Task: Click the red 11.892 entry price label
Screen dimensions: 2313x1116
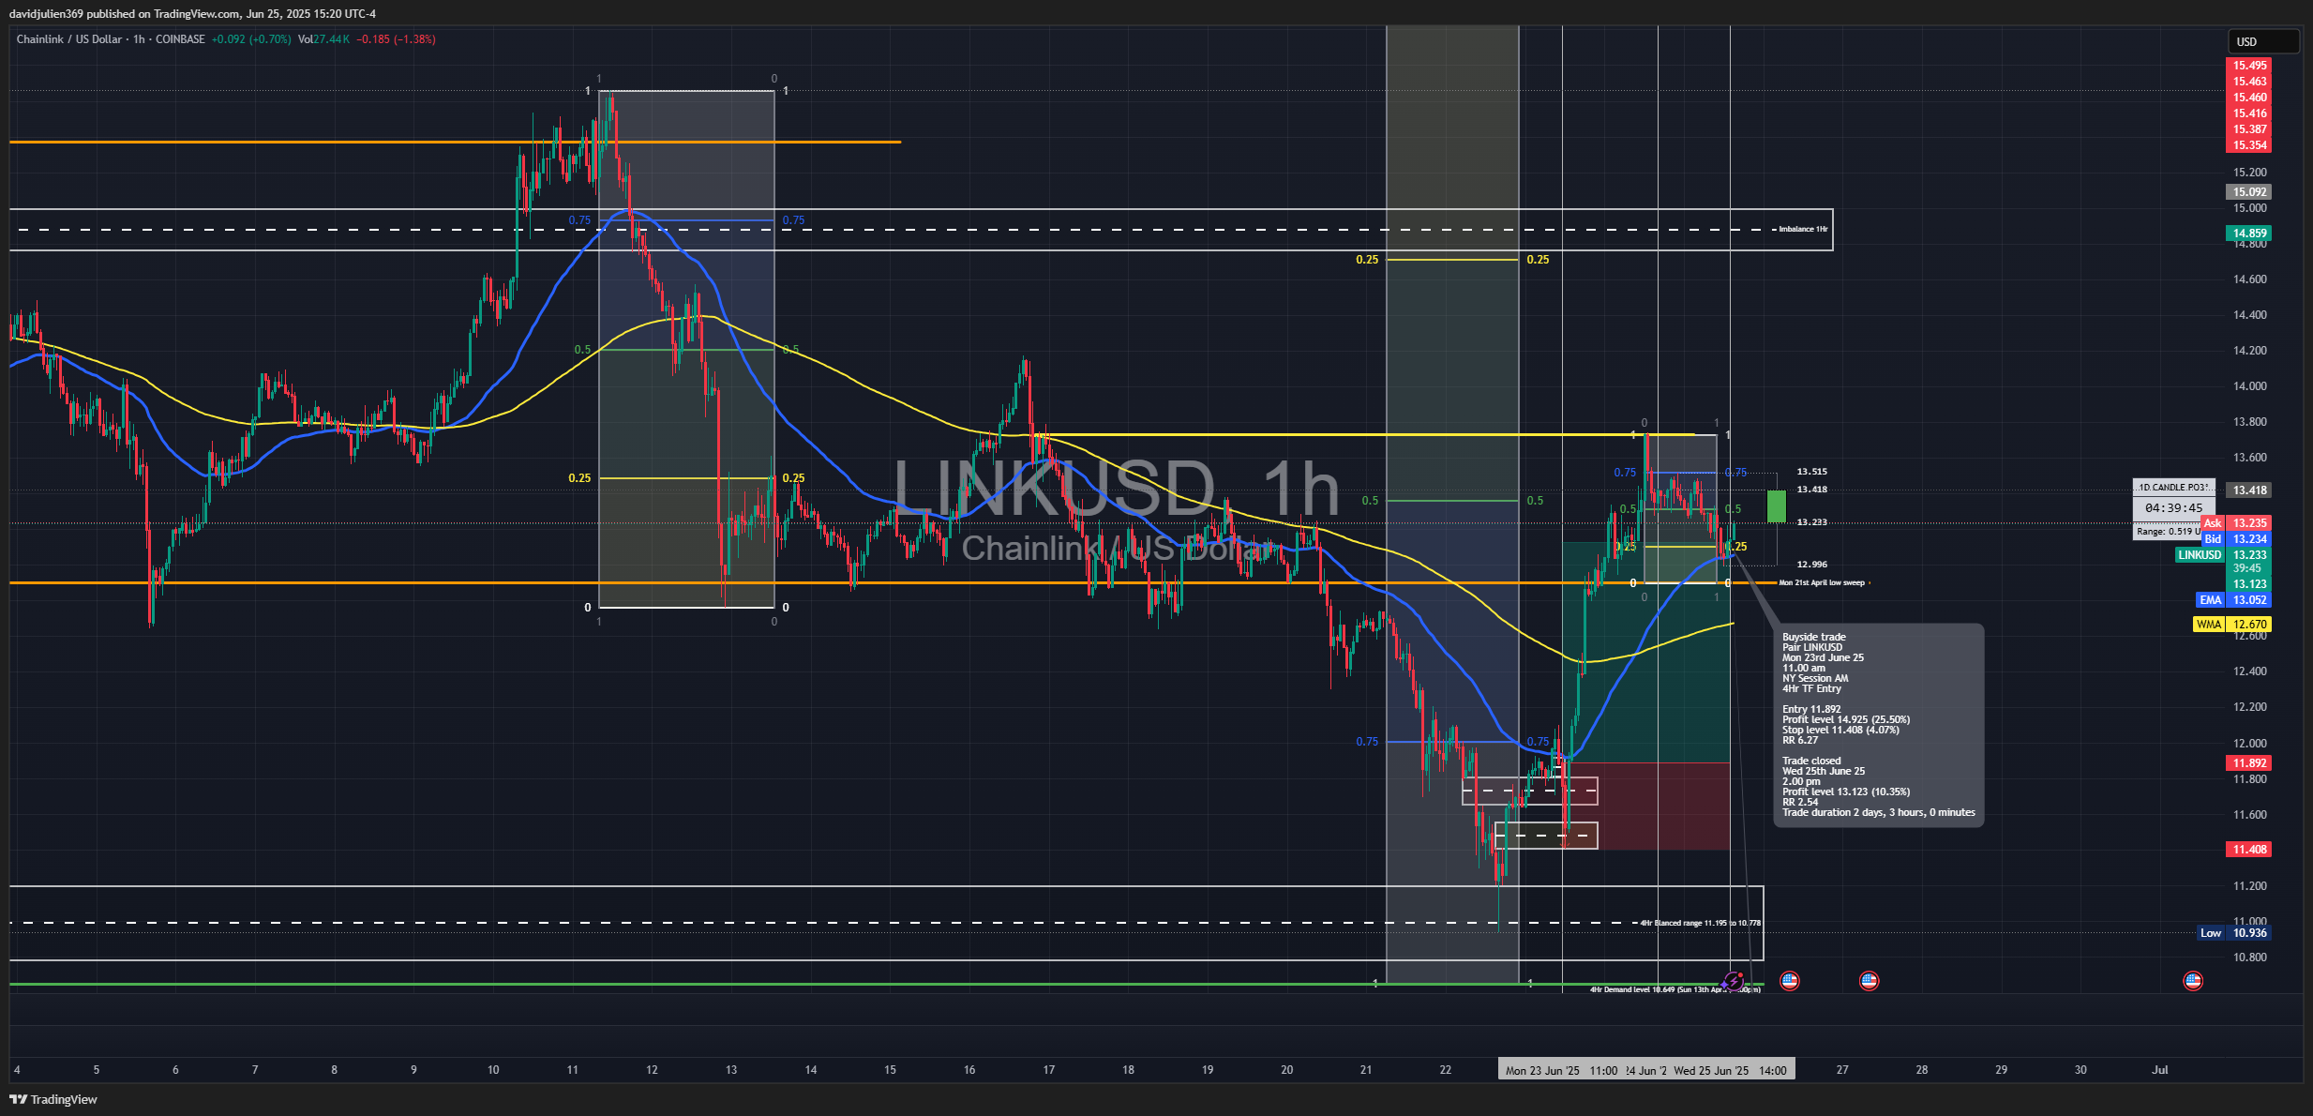Action: [2248, 763]
